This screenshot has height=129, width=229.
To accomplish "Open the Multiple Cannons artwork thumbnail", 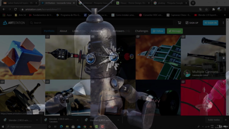I will point(203,57).
